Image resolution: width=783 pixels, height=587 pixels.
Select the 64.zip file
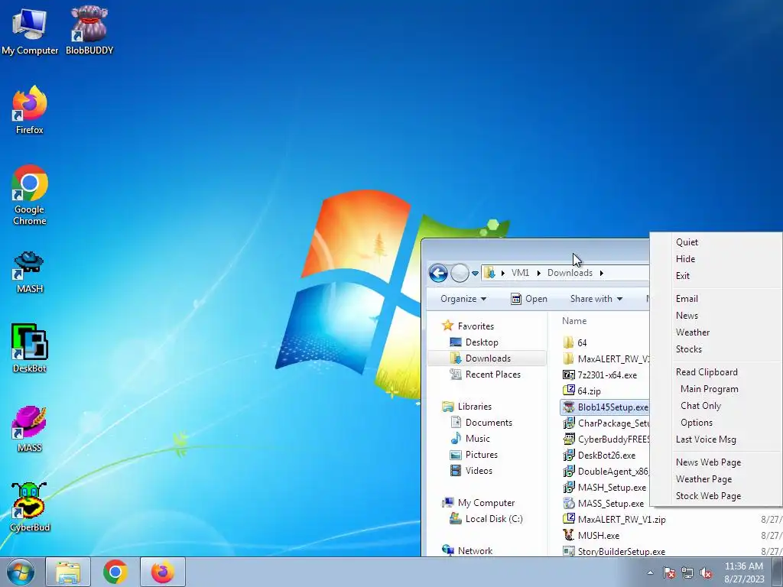[x=589, y=391]
